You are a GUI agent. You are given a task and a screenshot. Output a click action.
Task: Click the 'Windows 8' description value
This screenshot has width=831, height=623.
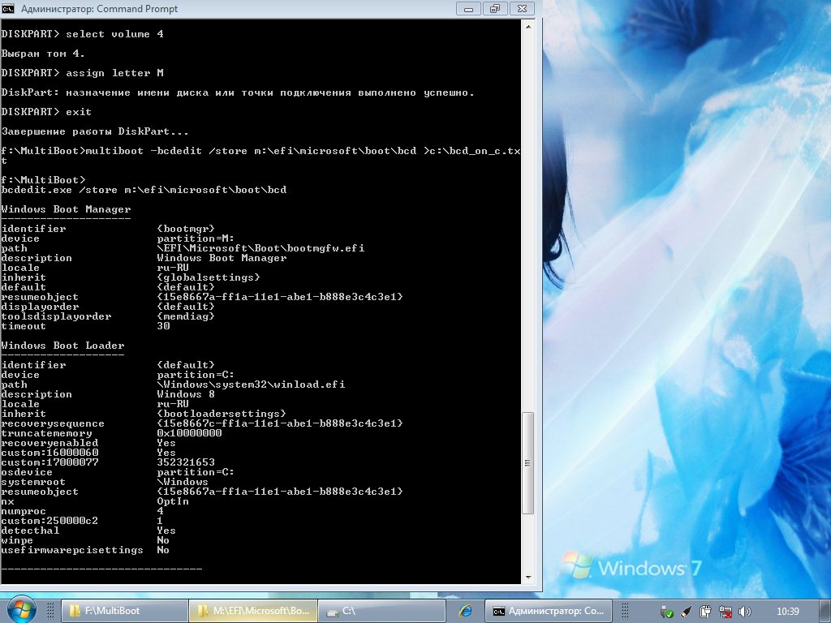point(186,394)
